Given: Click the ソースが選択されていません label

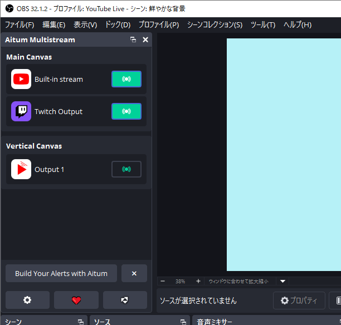Looking at the screenshot, I should (x=198, y=301).
